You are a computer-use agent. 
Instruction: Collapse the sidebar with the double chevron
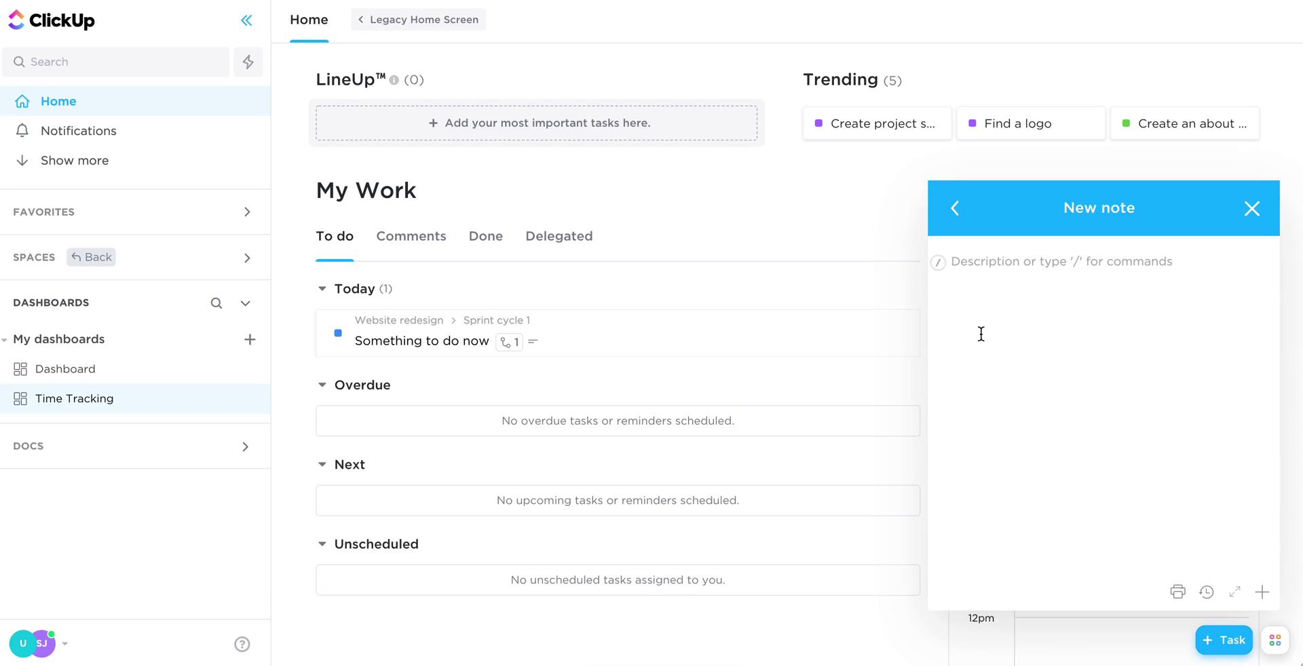(246, 20)
